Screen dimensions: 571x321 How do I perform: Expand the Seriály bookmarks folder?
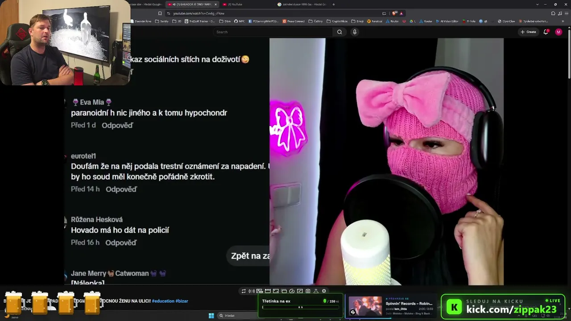point(161,21)
